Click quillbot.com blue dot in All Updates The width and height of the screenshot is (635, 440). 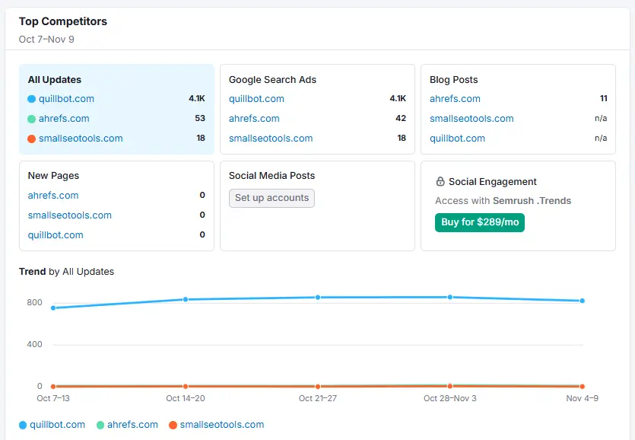32,99
